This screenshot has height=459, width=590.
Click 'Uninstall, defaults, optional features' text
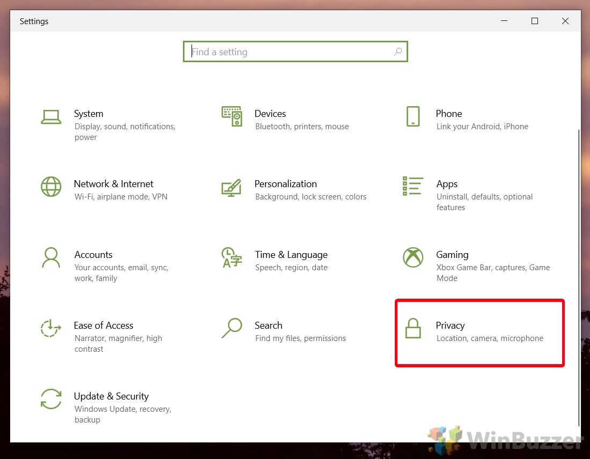click(484, 202)
